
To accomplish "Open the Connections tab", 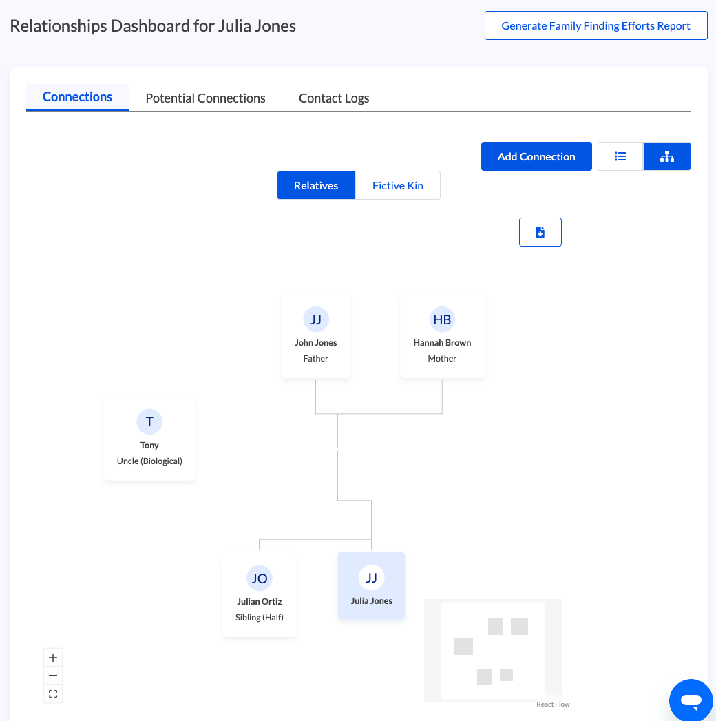I will tap(77, 97).
